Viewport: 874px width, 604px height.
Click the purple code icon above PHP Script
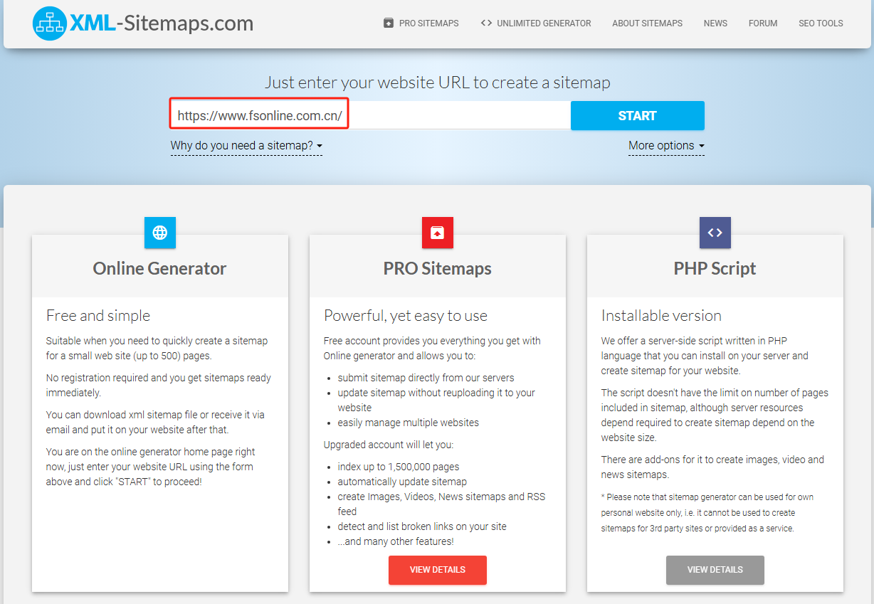coord(715,233)
